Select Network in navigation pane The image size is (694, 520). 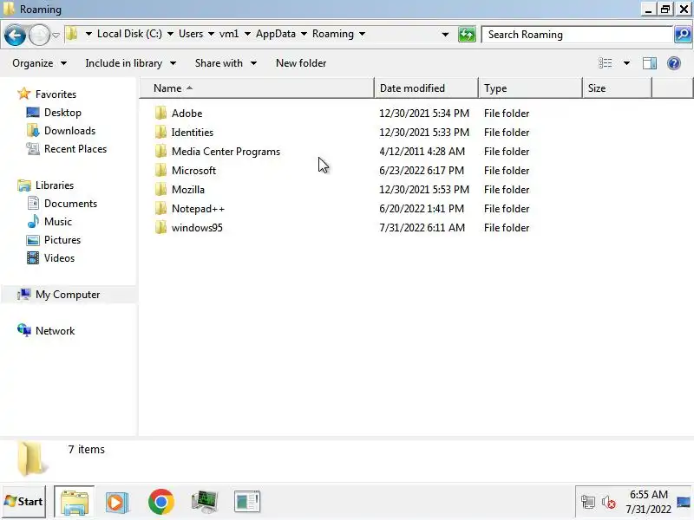coord(55,331)
